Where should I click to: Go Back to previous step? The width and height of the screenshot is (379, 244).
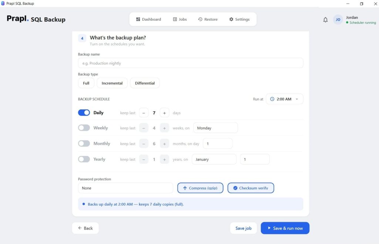tap(85, 228)
